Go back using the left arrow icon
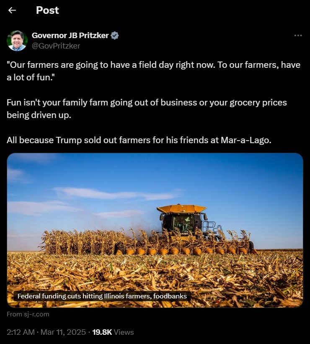This screenshot has height=344, width=310. click(12, 10)
